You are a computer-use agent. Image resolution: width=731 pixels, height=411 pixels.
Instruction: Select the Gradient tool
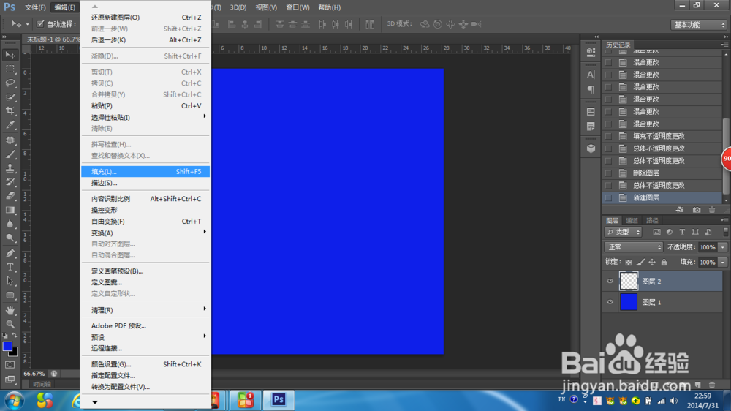(10, 210)
